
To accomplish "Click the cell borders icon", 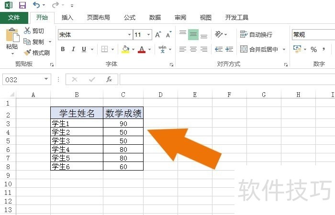I will coord(104,49).
